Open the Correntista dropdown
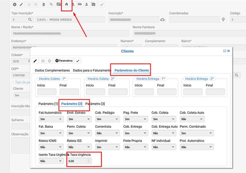The image size is (246, 173). click(107, 133)
